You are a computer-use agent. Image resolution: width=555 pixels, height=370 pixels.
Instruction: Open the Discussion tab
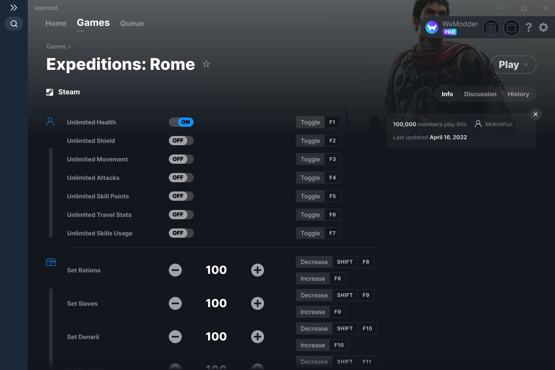click(480, 94)
